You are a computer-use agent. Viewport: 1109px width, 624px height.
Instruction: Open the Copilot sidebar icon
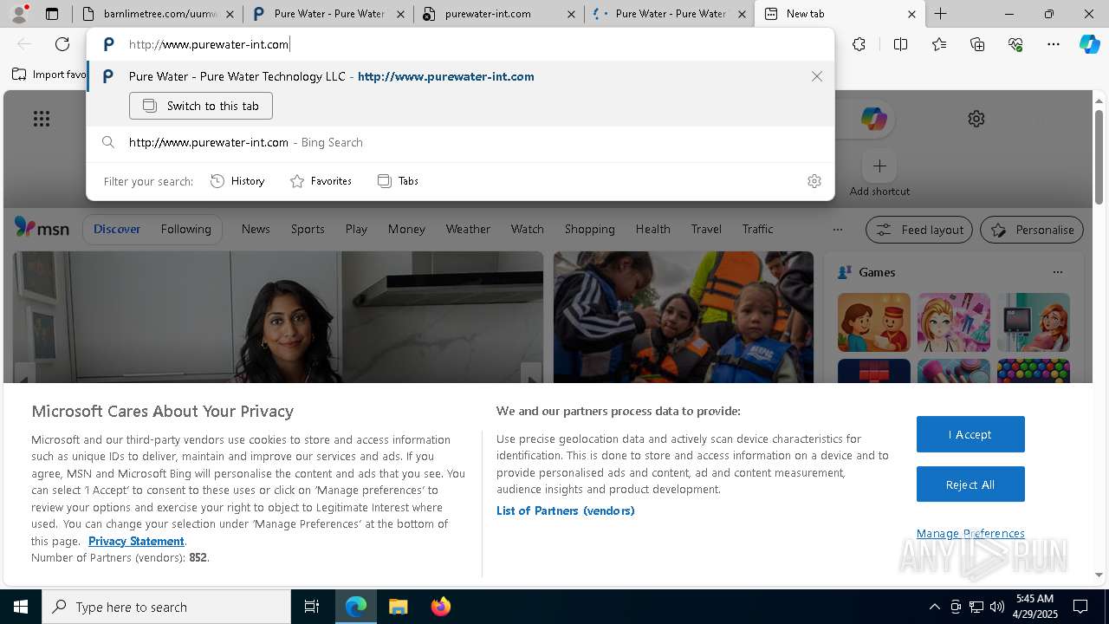click(x=1089, y=44)
